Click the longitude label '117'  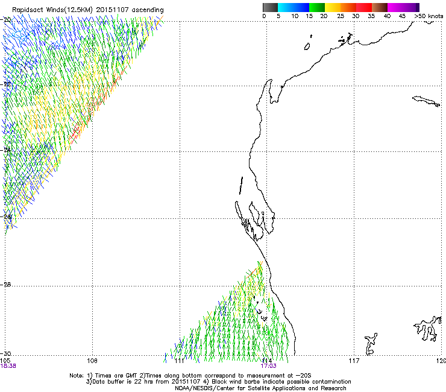[354, 361]
